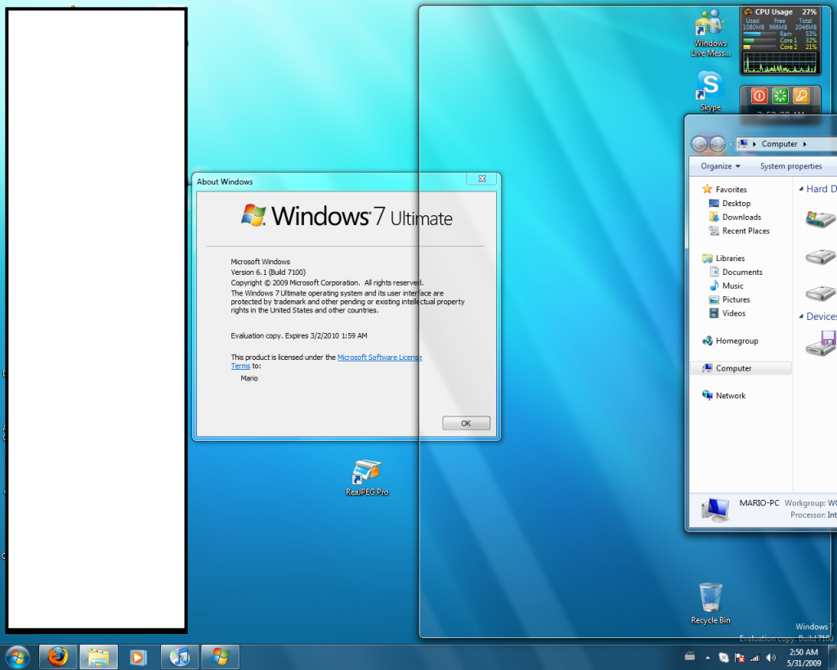
Task: Click the CPU history graph in the gadget
Action: click(x=780, y=62)
